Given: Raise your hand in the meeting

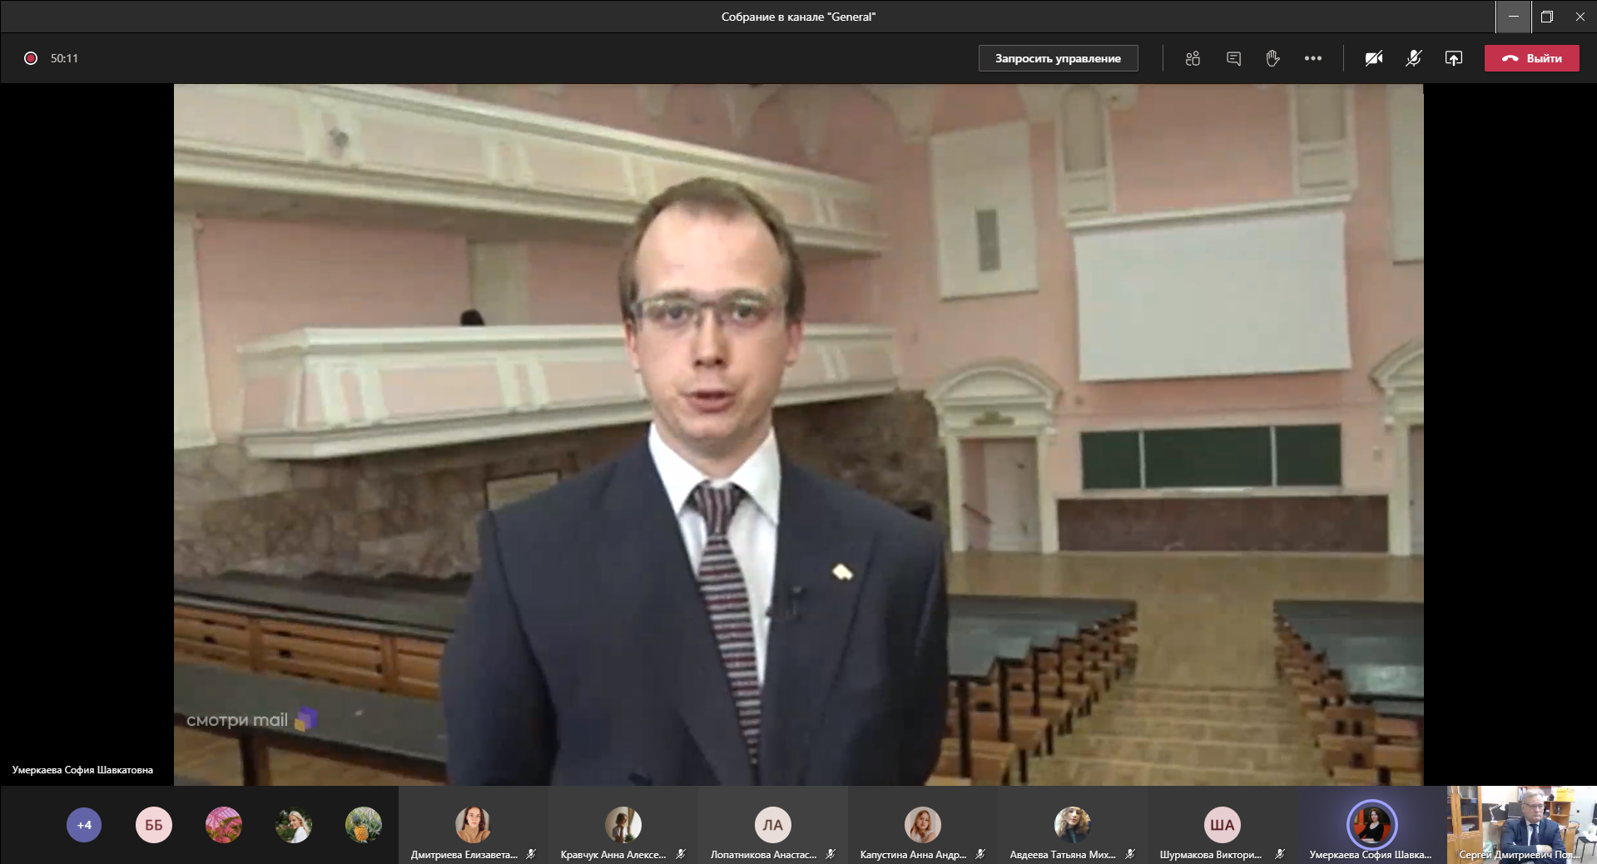Looking at the screenshot, I should click(1272, 58).
